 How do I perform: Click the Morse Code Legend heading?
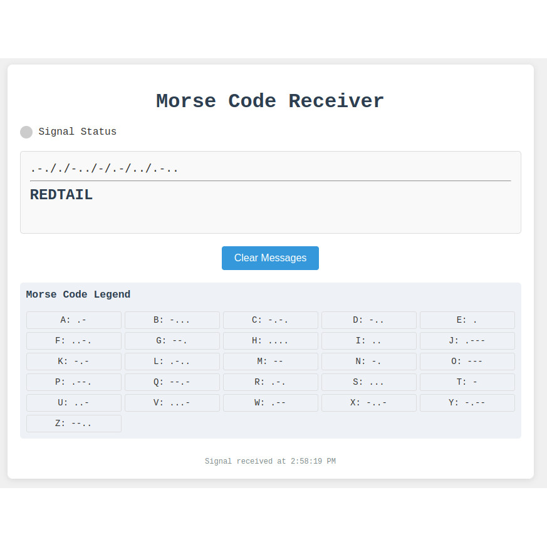(x=78, y=294)
